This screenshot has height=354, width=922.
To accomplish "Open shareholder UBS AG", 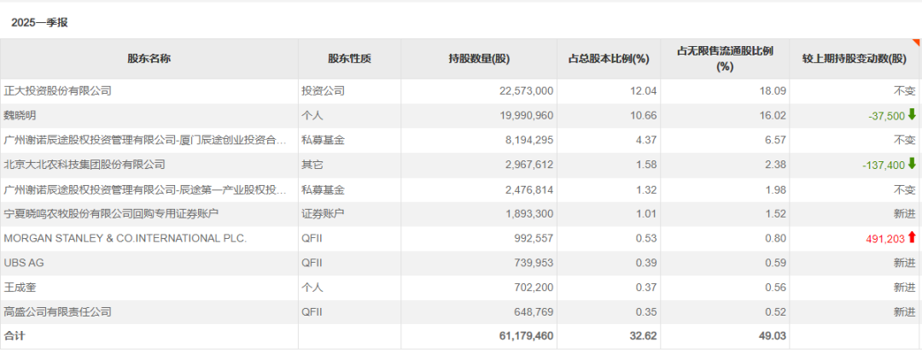I will [x=24, y=263].
